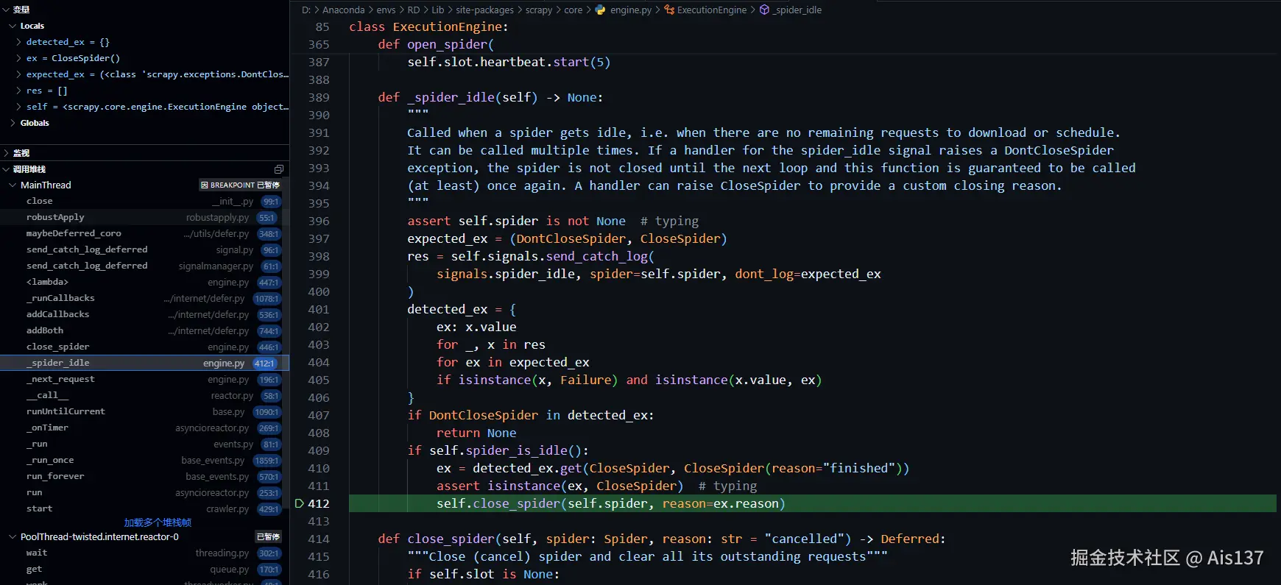The height and width of the screenshot is (585, 1281).
Task: Click the site-packages breadcrumb segment
Action: click(x=484, y=10)
